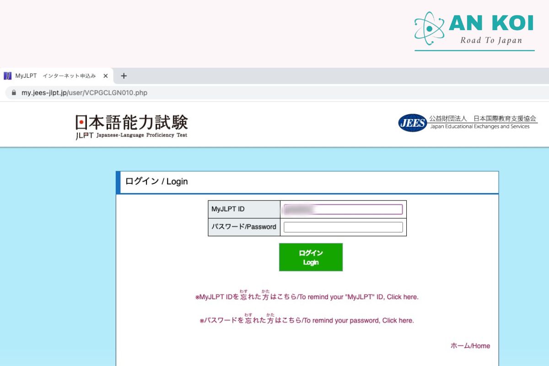Click the Japanese-Language Proficiency Test subtitle

142,135
